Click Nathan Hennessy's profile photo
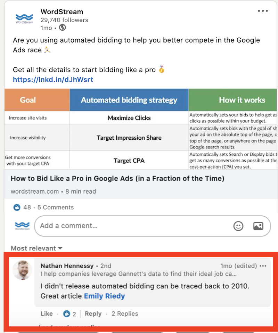 22,270
